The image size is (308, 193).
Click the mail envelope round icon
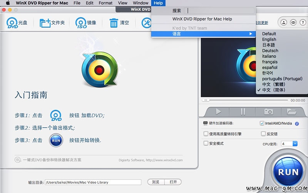[293, 22]
